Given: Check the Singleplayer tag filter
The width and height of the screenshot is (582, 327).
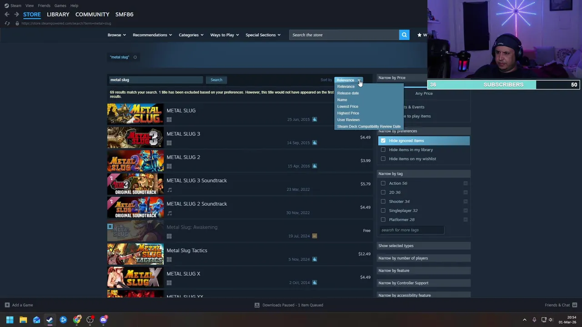Looking at the screenshot, I should click(383, 211).
